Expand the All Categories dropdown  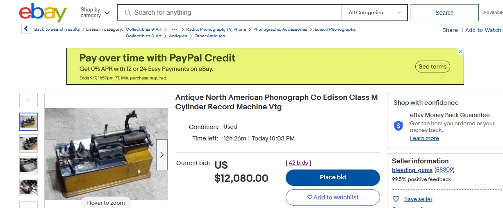pos(374,13)
